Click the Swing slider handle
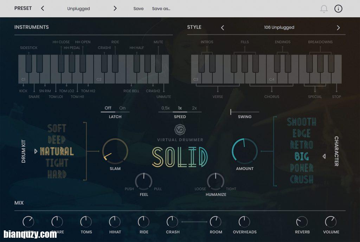 pyautogui.click(x=231, y=112)
